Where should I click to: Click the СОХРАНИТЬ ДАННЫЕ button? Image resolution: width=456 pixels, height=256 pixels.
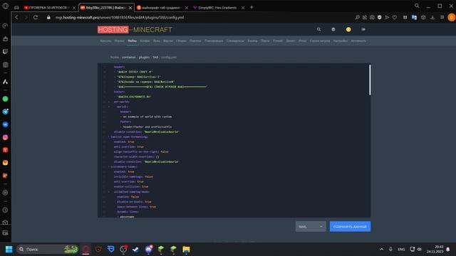tap(350, 226)
